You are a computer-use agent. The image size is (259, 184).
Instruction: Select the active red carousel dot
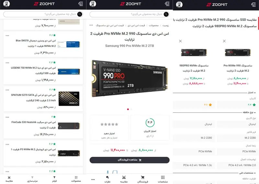128,109
